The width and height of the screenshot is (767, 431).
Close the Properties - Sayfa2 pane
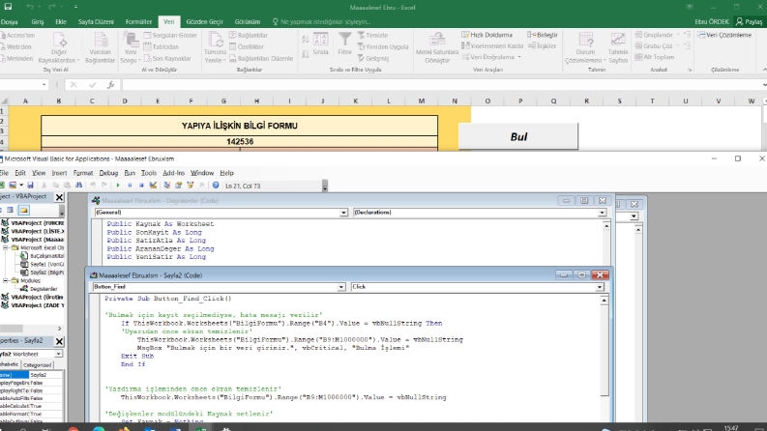pyautogui.click(x=59, y=341)
